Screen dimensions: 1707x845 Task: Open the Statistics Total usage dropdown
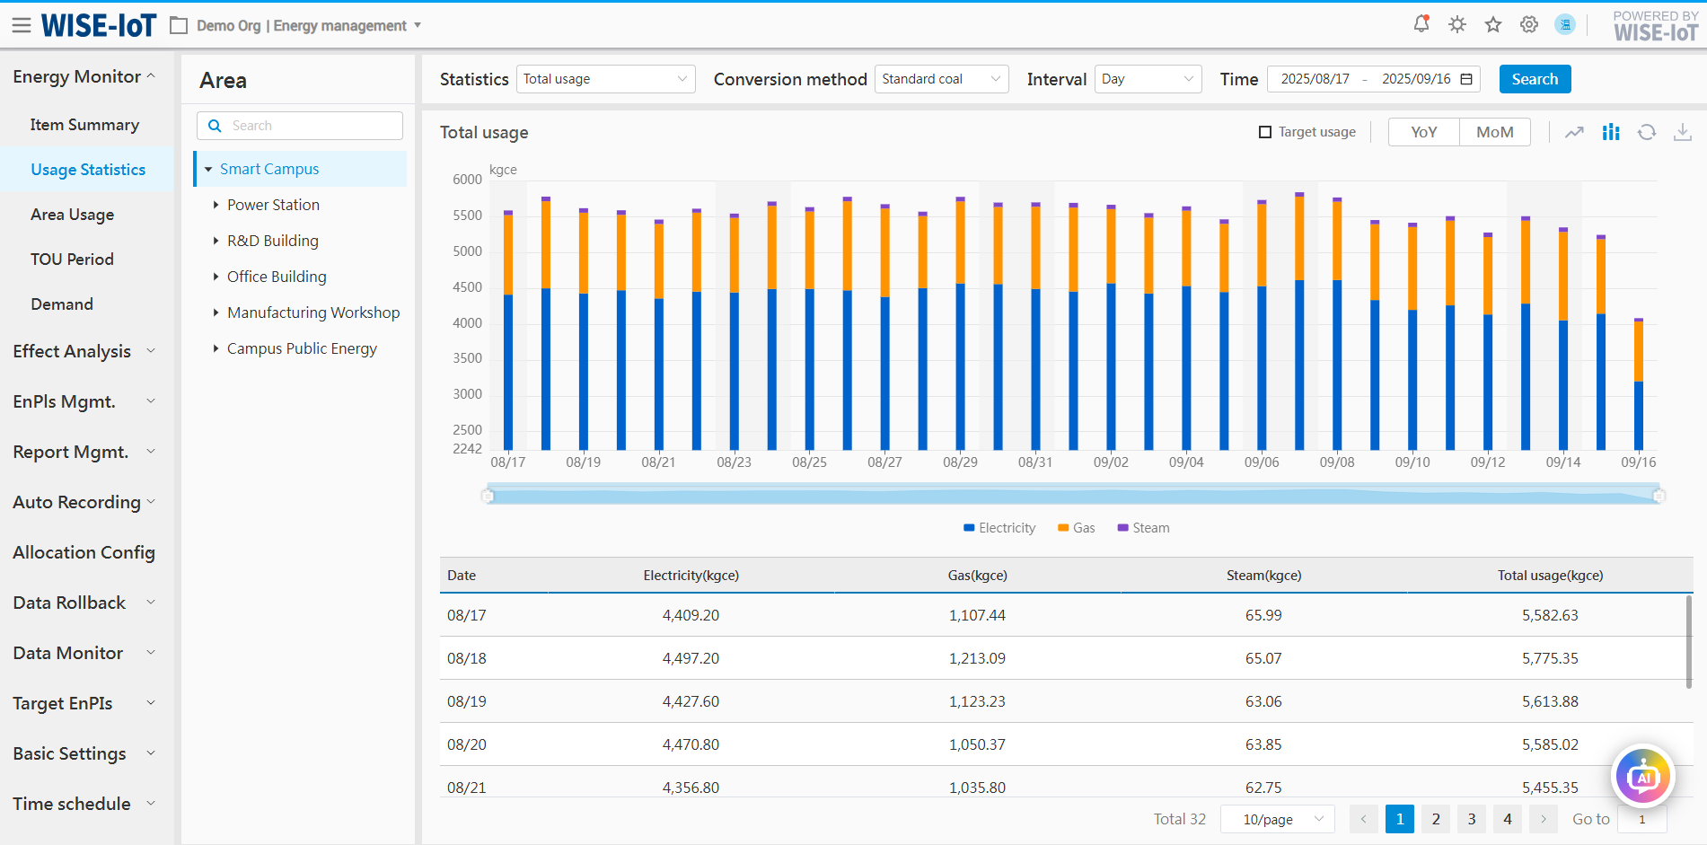pyautogui.click(x=605, y=79)
